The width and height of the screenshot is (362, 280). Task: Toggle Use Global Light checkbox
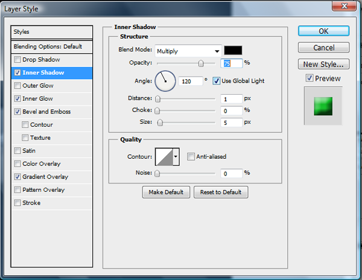tap(216, 81)
